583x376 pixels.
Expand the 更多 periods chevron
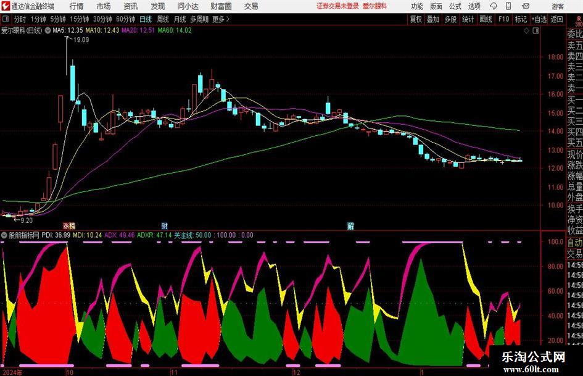(x=228, y=19)
